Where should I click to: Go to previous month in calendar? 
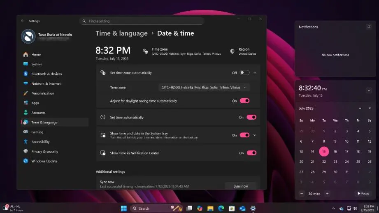coord(360,109)
